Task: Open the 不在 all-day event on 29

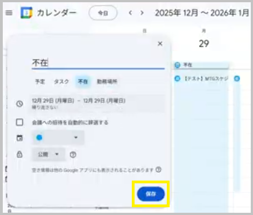Action: click(x=201, y=65)
